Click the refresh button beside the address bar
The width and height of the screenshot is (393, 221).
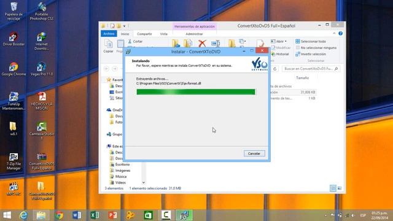click(x=275, y=69)
